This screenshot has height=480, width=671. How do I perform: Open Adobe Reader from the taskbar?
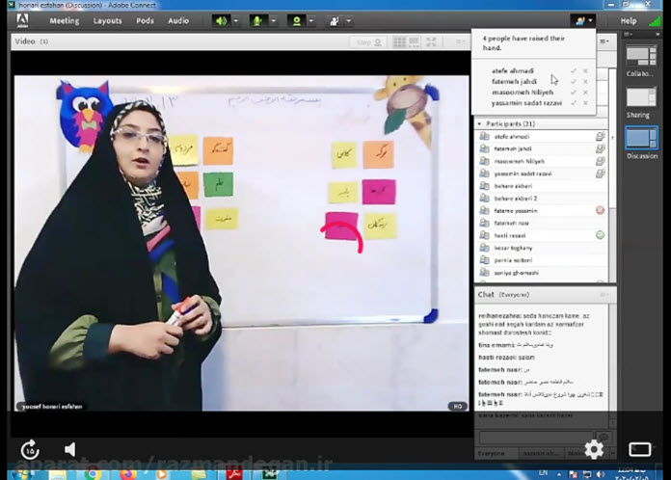(234, 474)
